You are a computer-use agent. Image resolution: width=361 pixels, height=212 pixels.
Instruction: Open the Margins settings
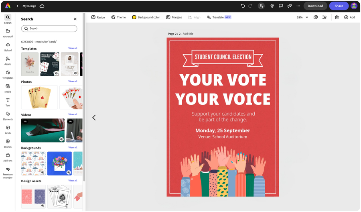tap(174, 17)
